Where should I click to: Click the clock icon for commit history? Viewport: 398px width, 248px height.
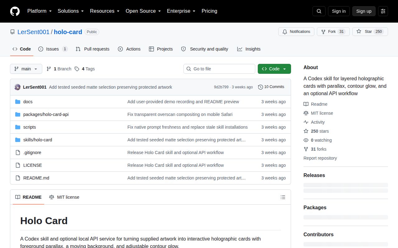261,87
